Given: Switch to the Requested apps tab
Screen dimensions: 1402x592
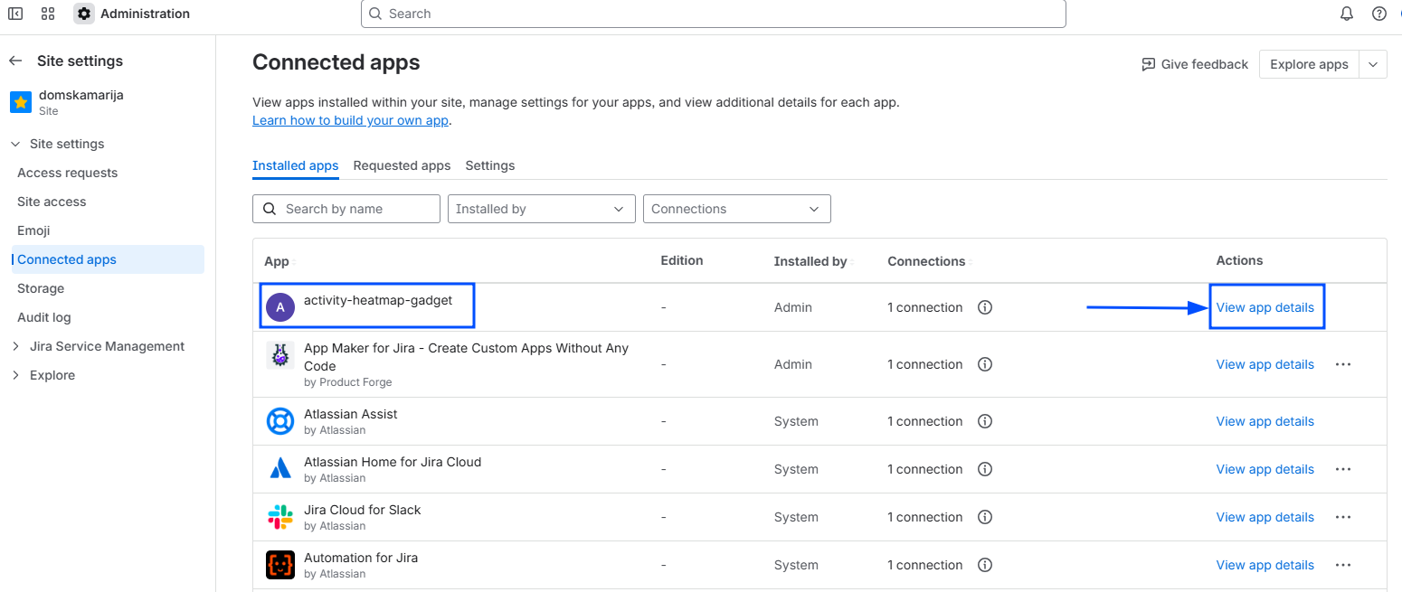Looking at the screenshot, I should [402, 165].
